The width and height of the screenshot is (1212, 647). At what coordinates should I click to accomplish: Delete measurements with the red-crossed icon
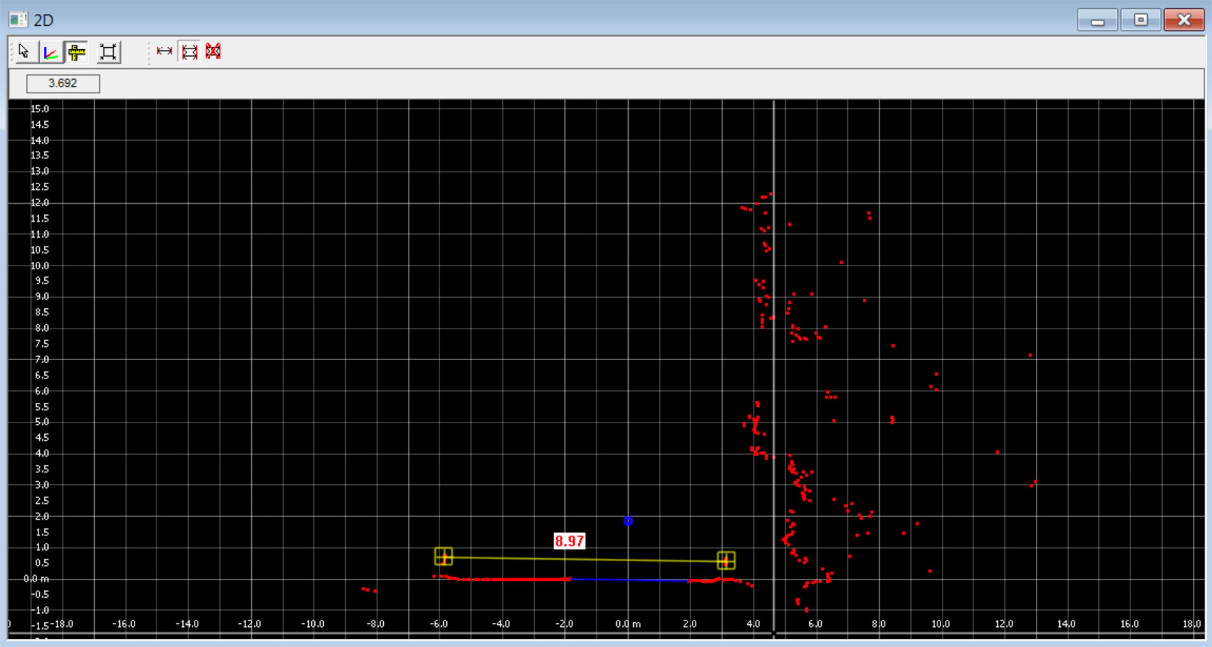tap(213, 52)
